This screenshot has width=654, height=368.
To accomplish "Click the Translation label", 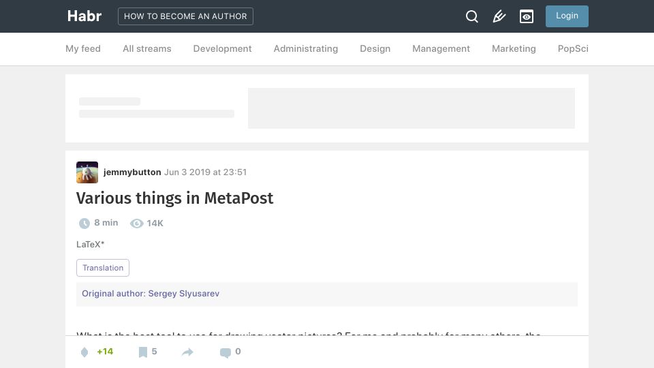I will point(103,268).
